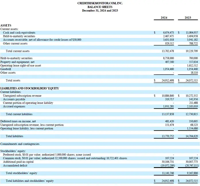Viewport: 200px width, 186px height.
Task: Select Accumulated deficit 2024 value (19,072,209)
Action: click(167, 166)
